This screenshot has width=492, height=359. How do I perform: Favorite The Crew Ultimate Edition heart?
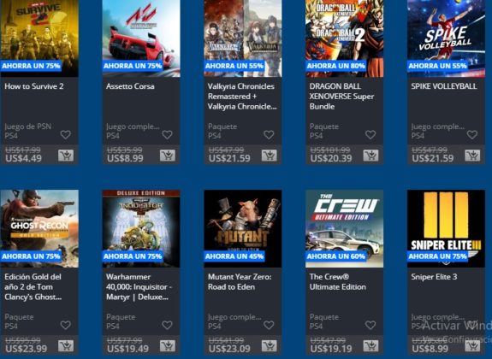coord(370,325)
